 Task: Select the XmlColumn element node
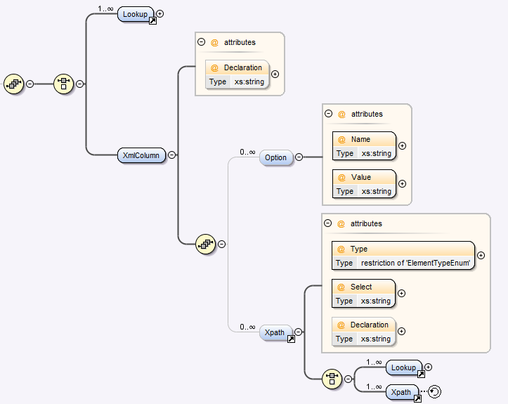click(141, 155)
